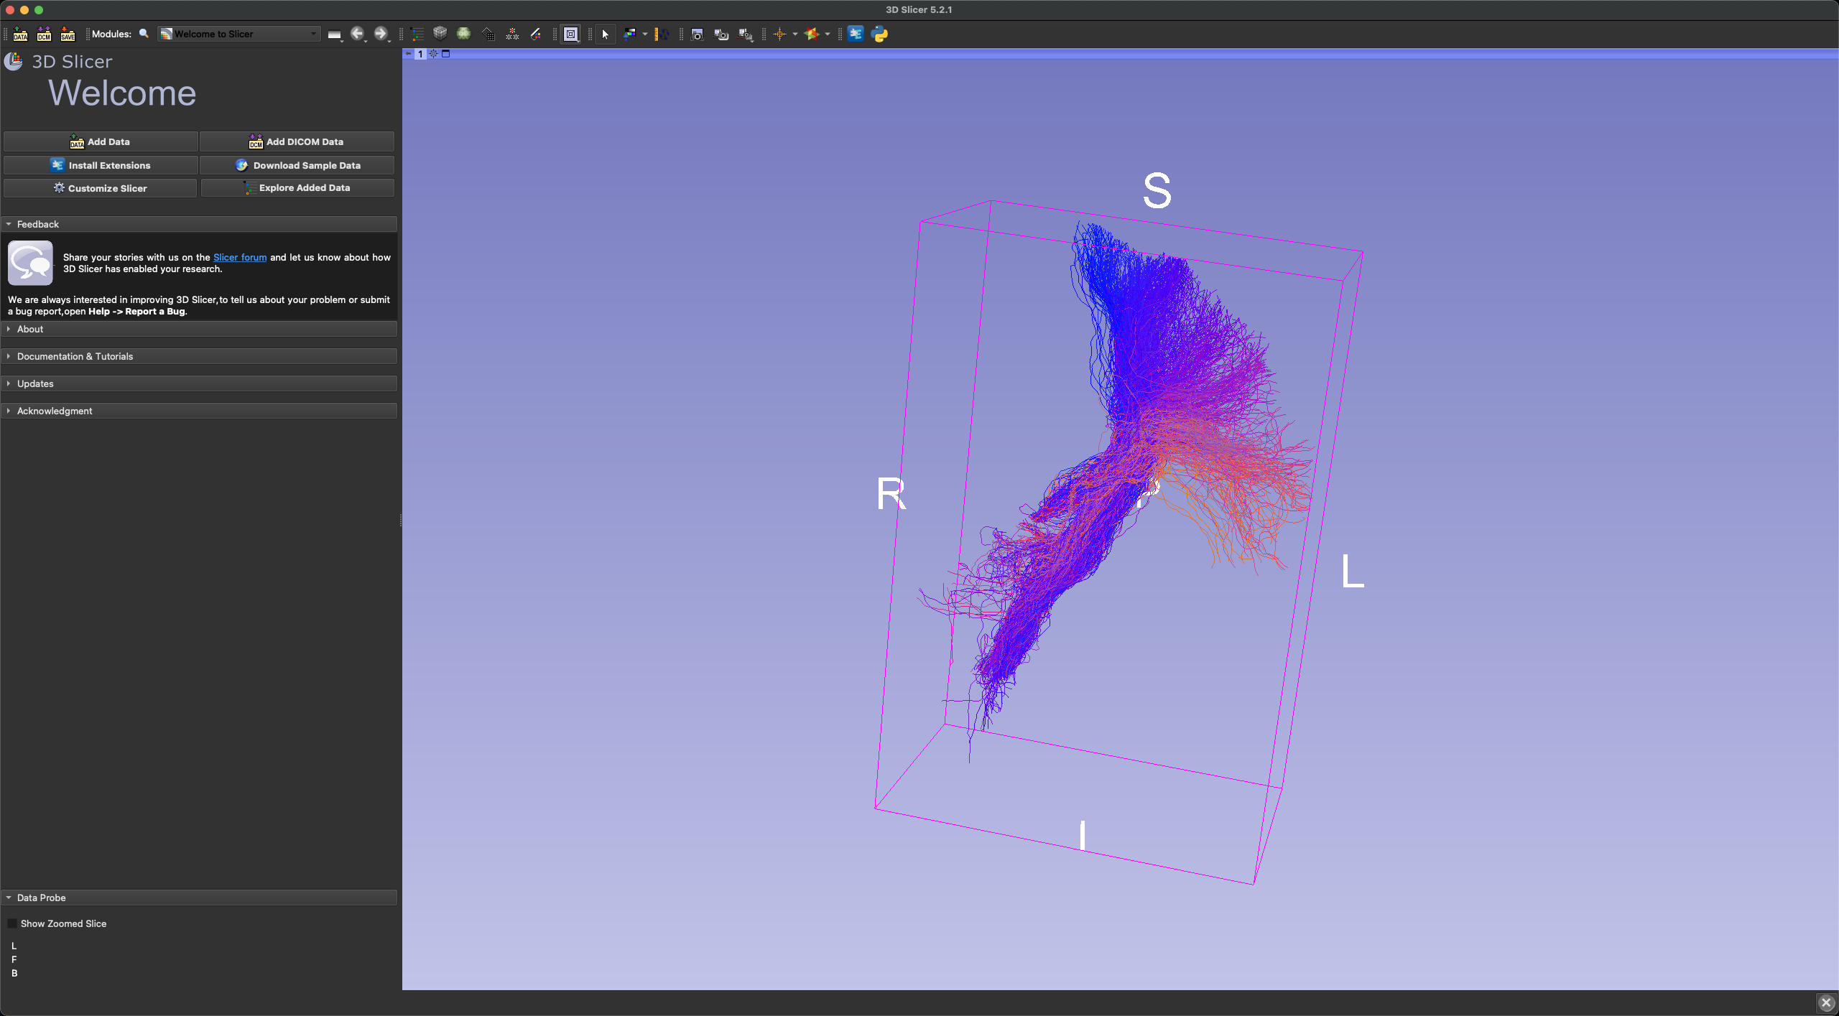Toggle the crosshair display icon
Viewport: 1839px width, 1016px height.
click(x=780, y=34)
